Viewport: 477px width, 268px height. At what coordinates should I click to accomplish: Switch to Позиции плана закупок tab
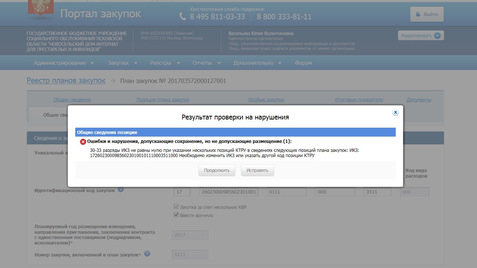coord(163,100)
